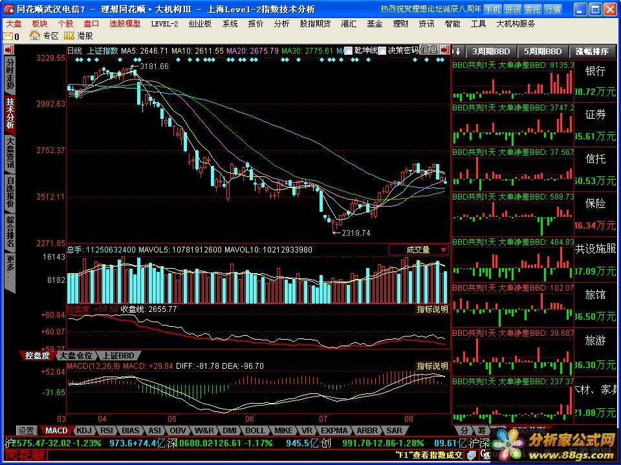Open the 智能 menu
The width and height of the screenshot is (621, 465).
(x=452, y=24)
